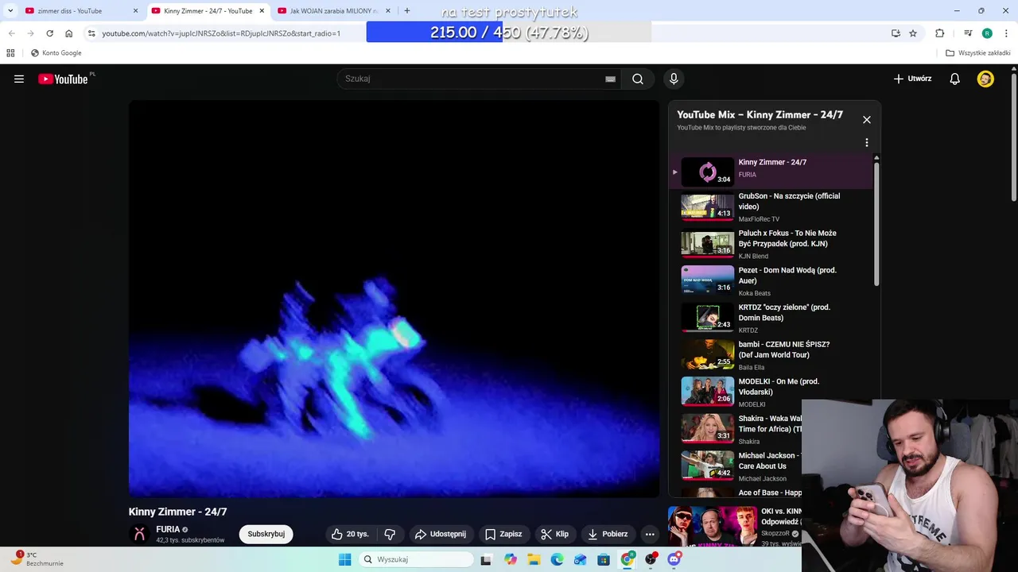Open YouTube notifications bell
This screenshot has height=572, width=1018.
click(x=955, y=79)
